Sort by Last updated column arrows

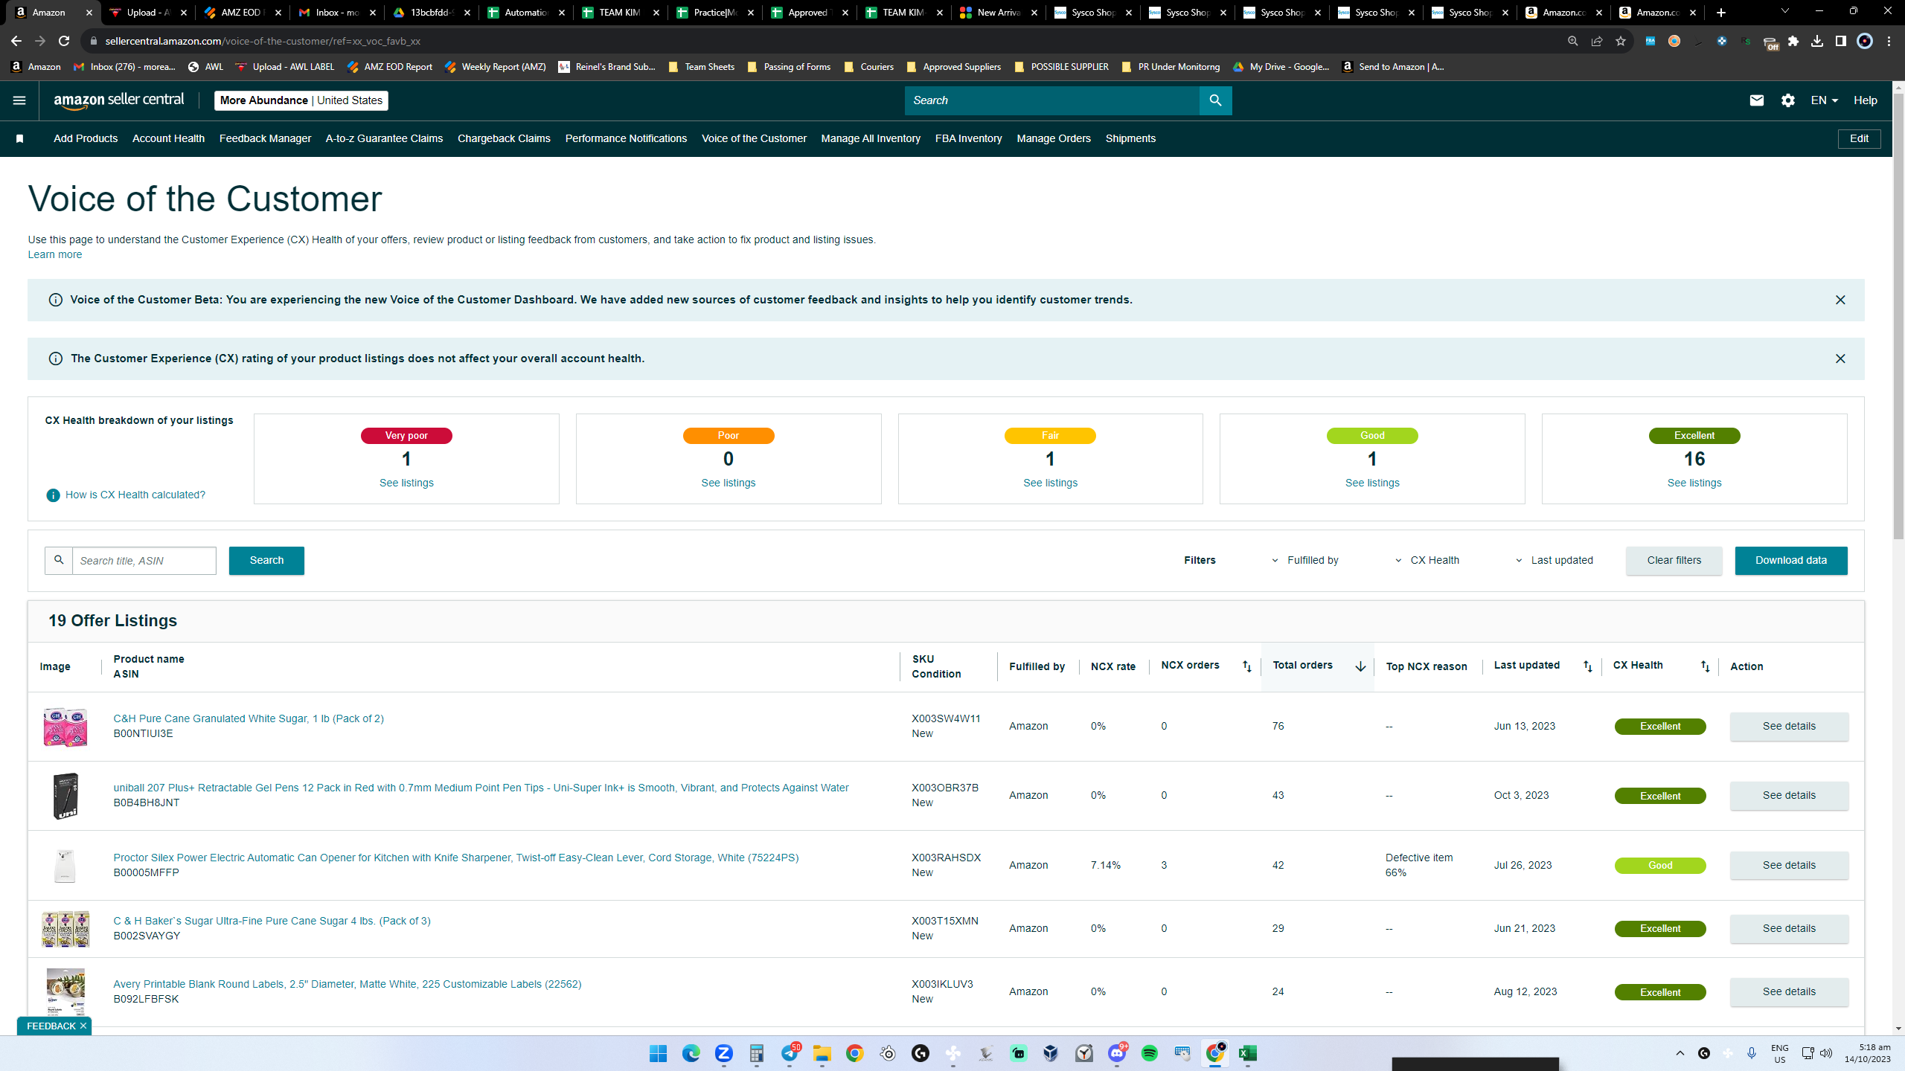click(x=1588, y=666)
